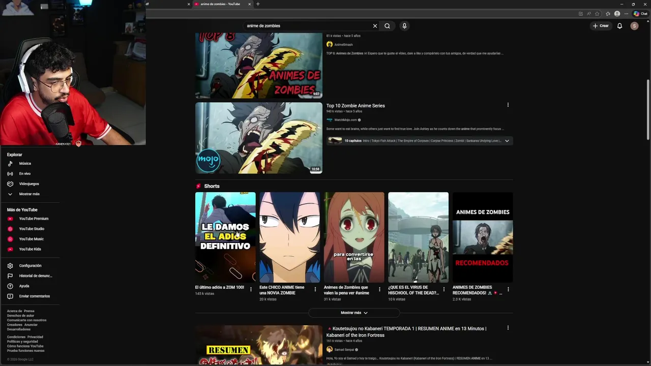The height and width of the screenshot is (366, 651).
Task: Click the 'Acerca de' footer link
Action: 14,311
